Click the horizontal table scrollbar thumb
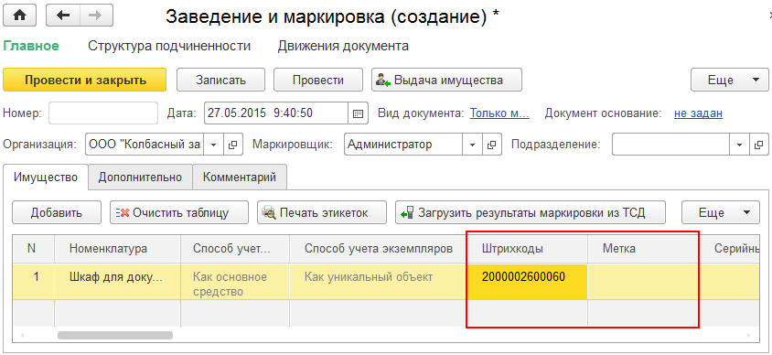This screenshot has width=772, height=355. pos(115,335)
